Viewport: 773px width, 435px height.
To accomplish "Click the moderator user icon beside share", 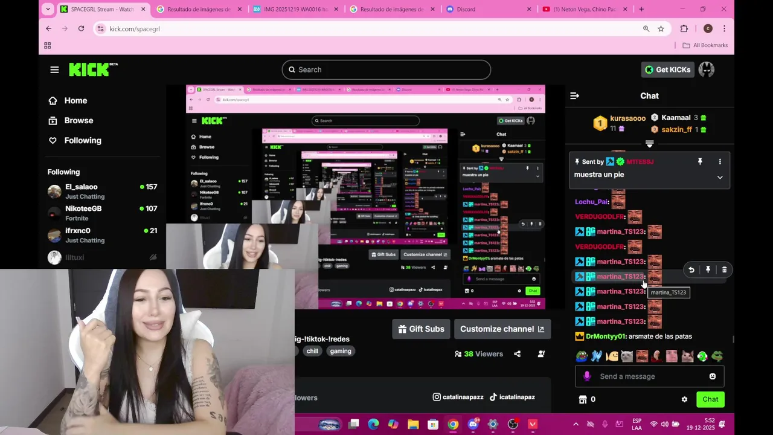I will [541, 354].
